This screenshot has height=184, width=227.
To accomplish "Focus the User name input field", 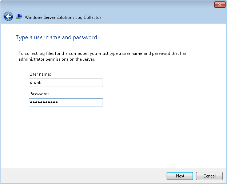I will [x=66, y=83].
